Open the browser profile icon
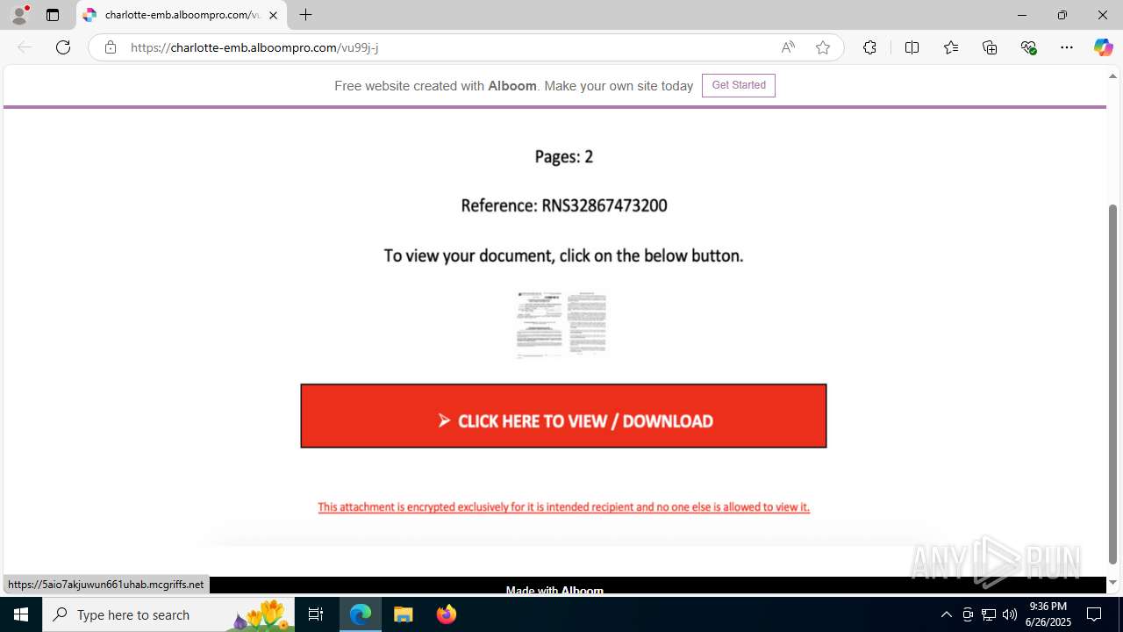 point(19,15)
